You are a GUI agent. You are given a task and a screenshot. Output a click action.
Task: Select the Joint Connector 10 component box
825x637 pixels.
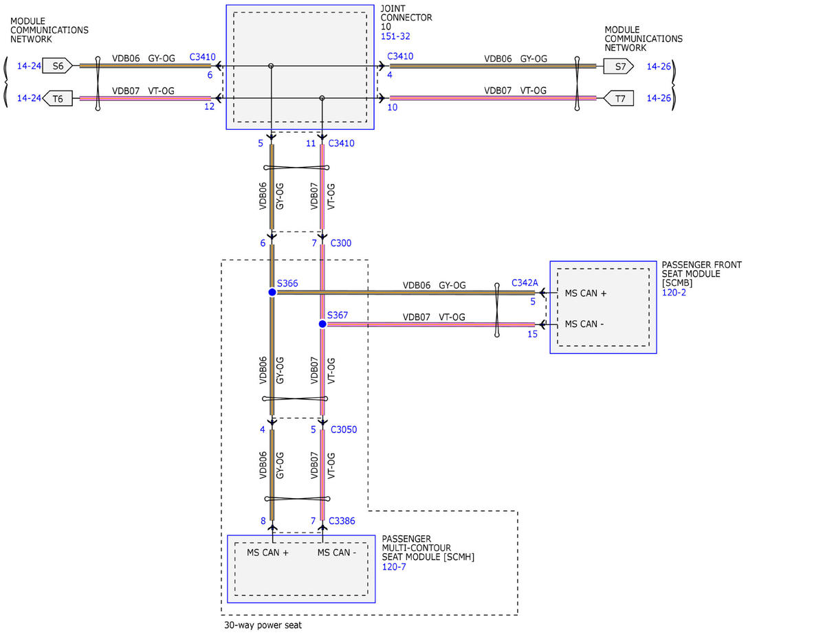pos(300,67)
